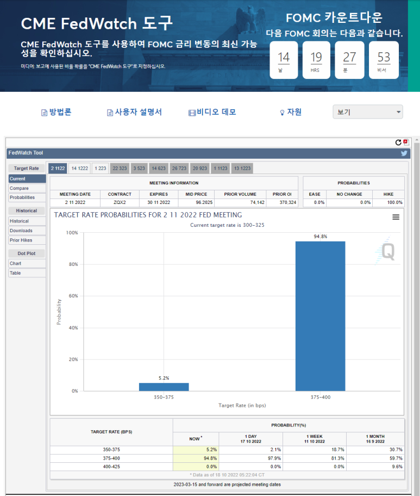Select the 14 623 meeting tab
Image resolution: width=420 pixels, height=496 pixels.
click(x=158, y=168)
